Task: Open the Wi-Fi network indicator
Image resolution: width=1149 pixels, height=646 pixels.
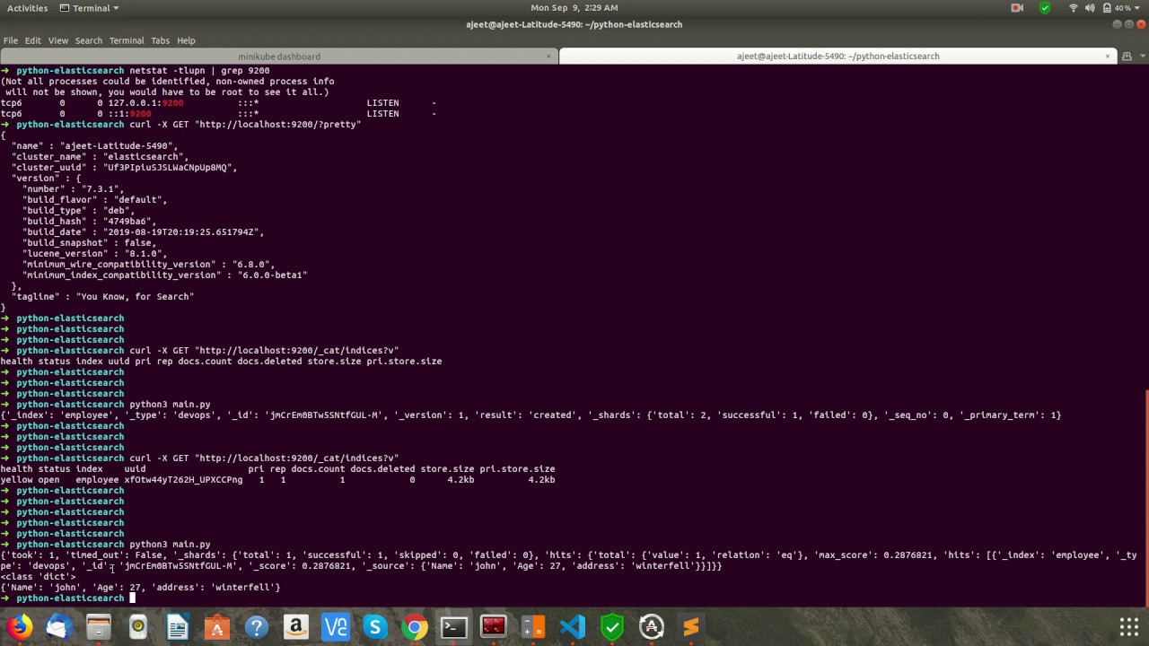Action: click(x=1073, y=8)
